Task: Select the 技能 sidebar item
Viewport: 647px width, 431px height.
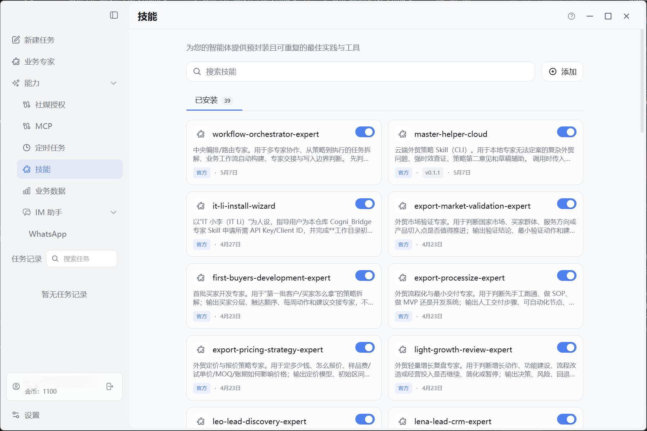Action: click(70, 169)
